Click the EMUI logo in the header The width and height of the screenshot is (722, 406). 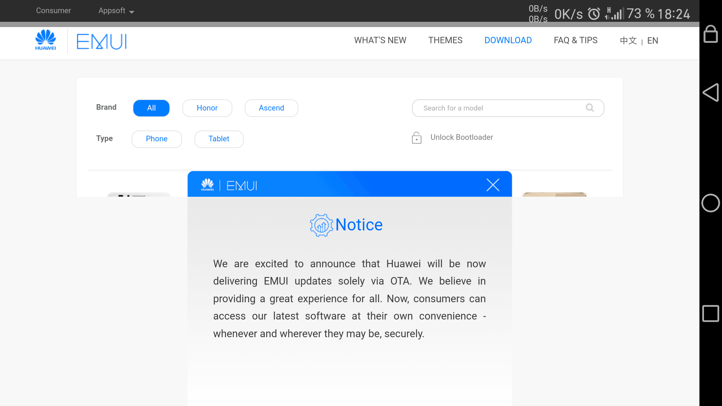[102, 41]
